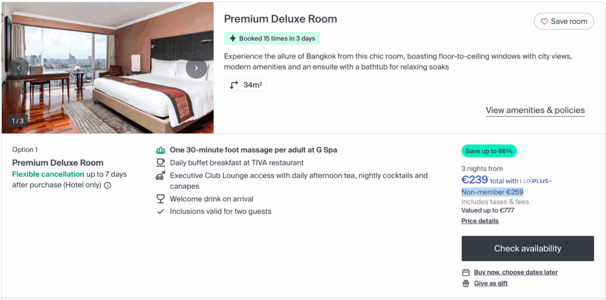Image resolution: width=606 pixels, height=300 pixels.
Task: Click the gift icon
Action: click(466, 283)
